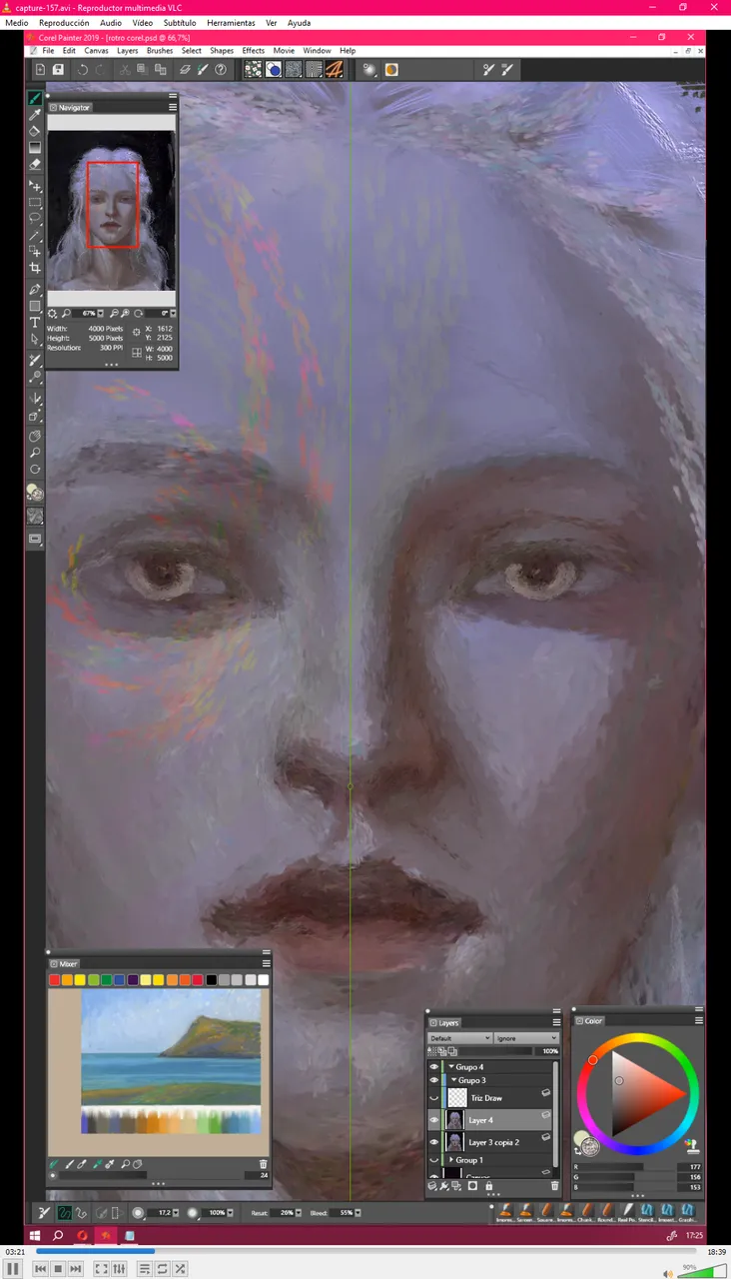Seek on VLC playback progress bar
Screen dimensions: 731x1279
pos(365,1250)
